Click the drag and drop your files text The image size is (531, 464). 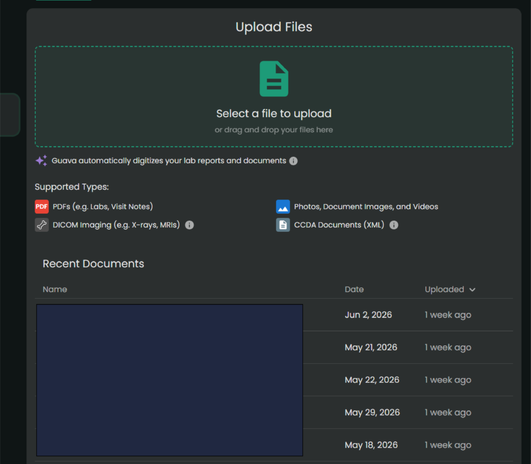coord(274,130)
